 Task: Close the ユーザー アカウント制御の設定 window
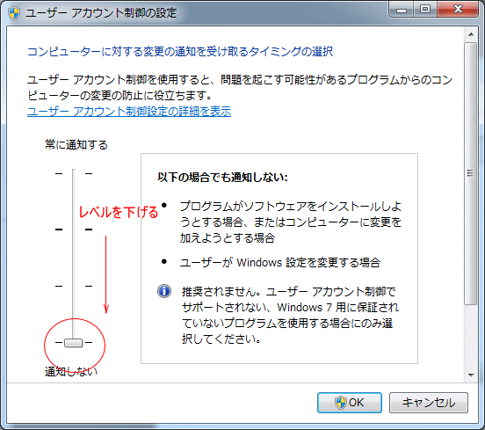(458, 10)
